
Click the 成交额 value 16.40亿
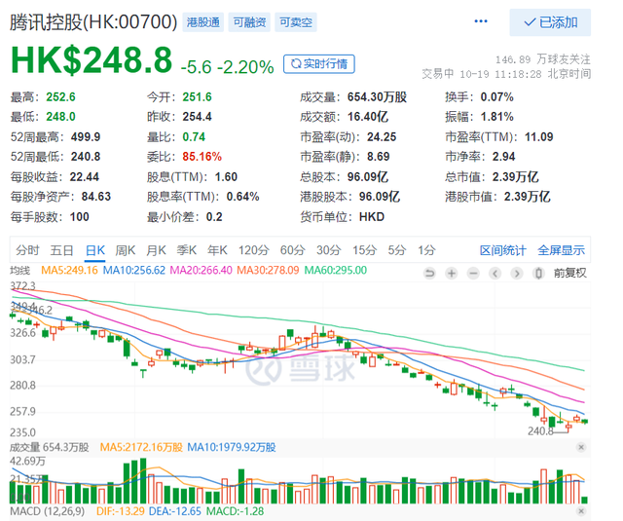[368, 117]
